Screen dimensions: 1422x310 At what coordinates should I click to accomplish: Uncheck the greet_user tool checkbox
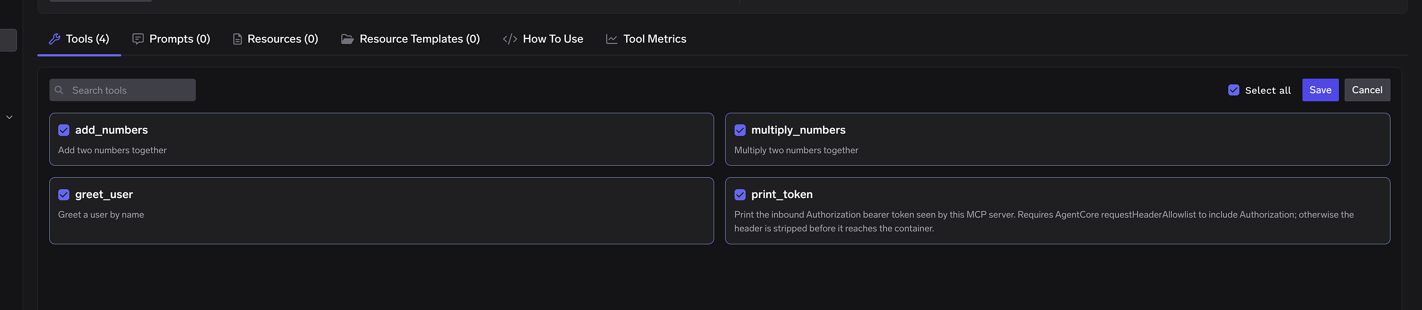click(64, 195)
